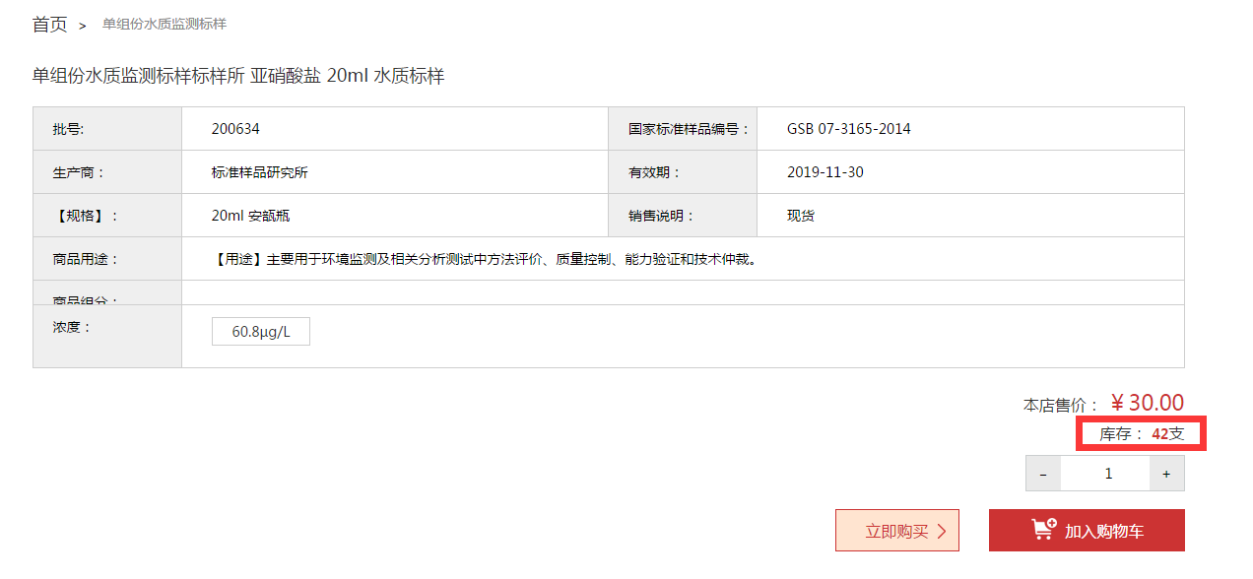
Task: Select the 60.8µg/L concentration option
Action: pos(261,332)
